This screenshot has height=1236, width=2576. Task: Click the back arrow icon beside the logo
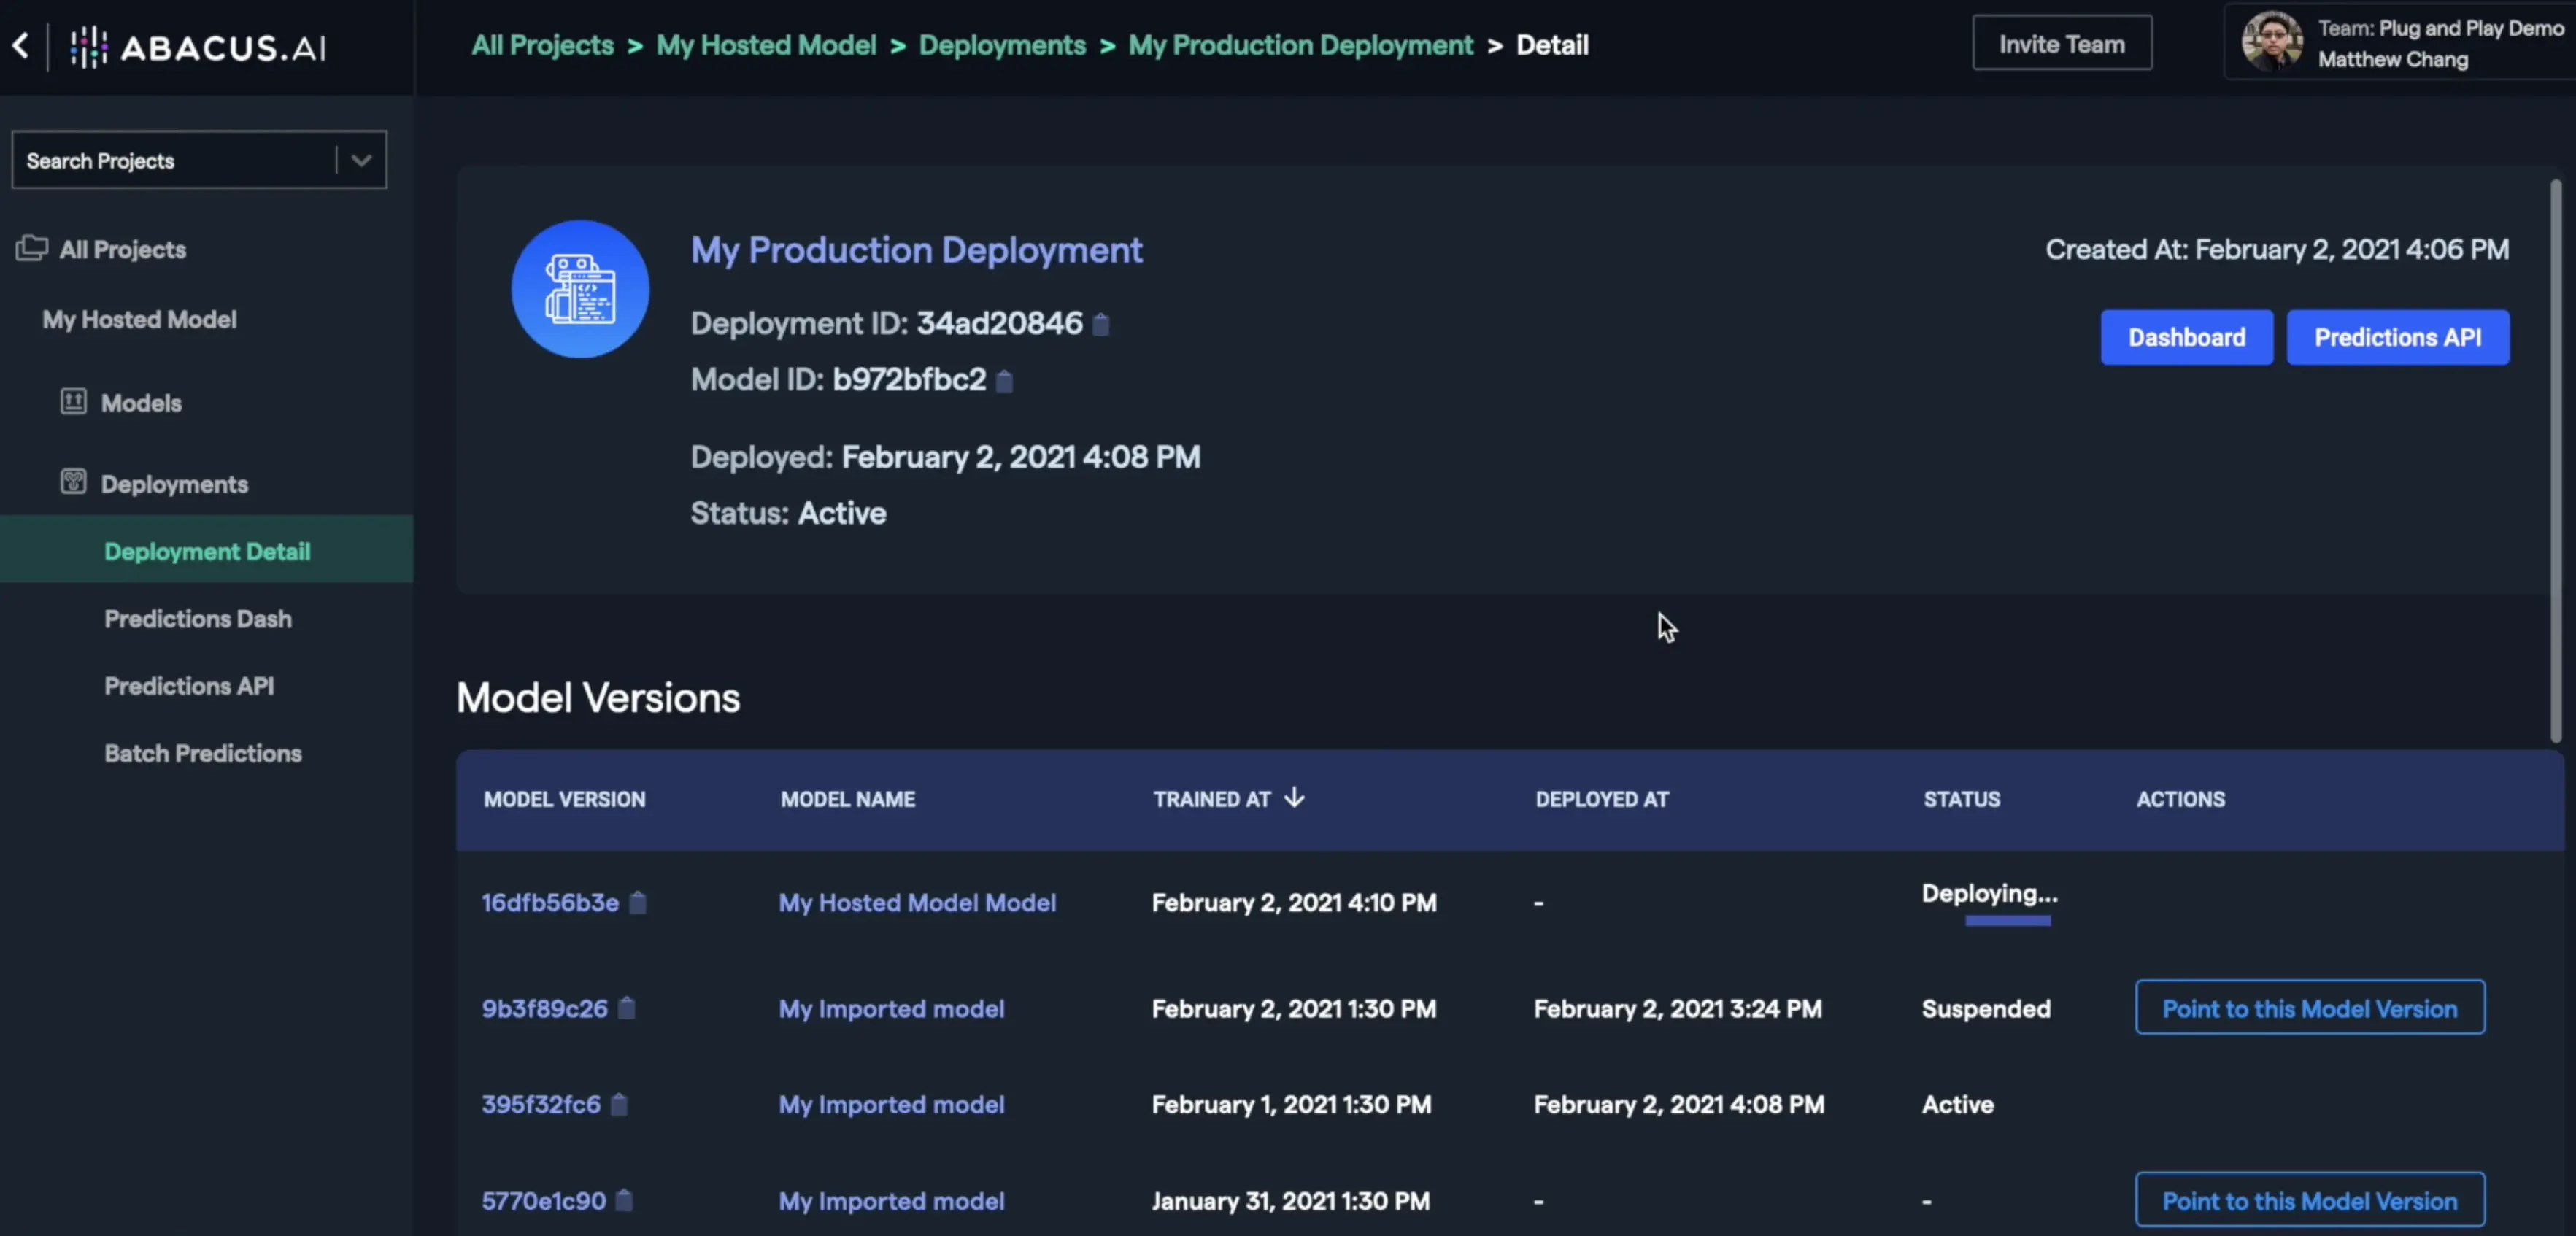pos(21,45)
